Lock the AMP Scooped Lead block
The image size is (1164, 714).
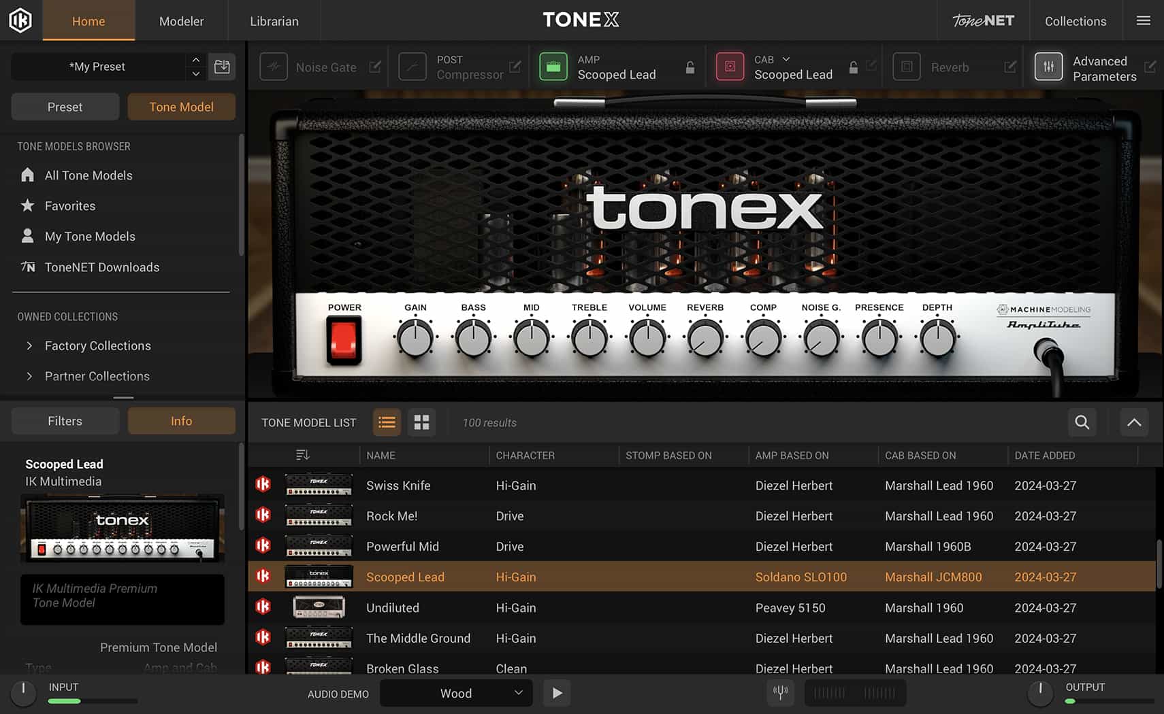689,67
